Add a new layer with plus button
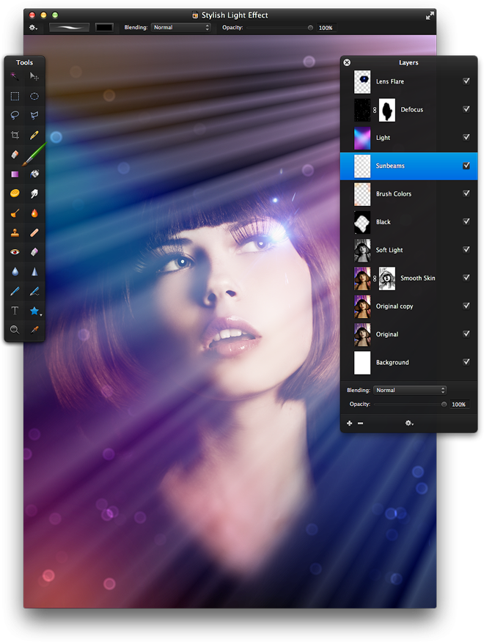This screenshot has height=642, width=484. (349, 424)
